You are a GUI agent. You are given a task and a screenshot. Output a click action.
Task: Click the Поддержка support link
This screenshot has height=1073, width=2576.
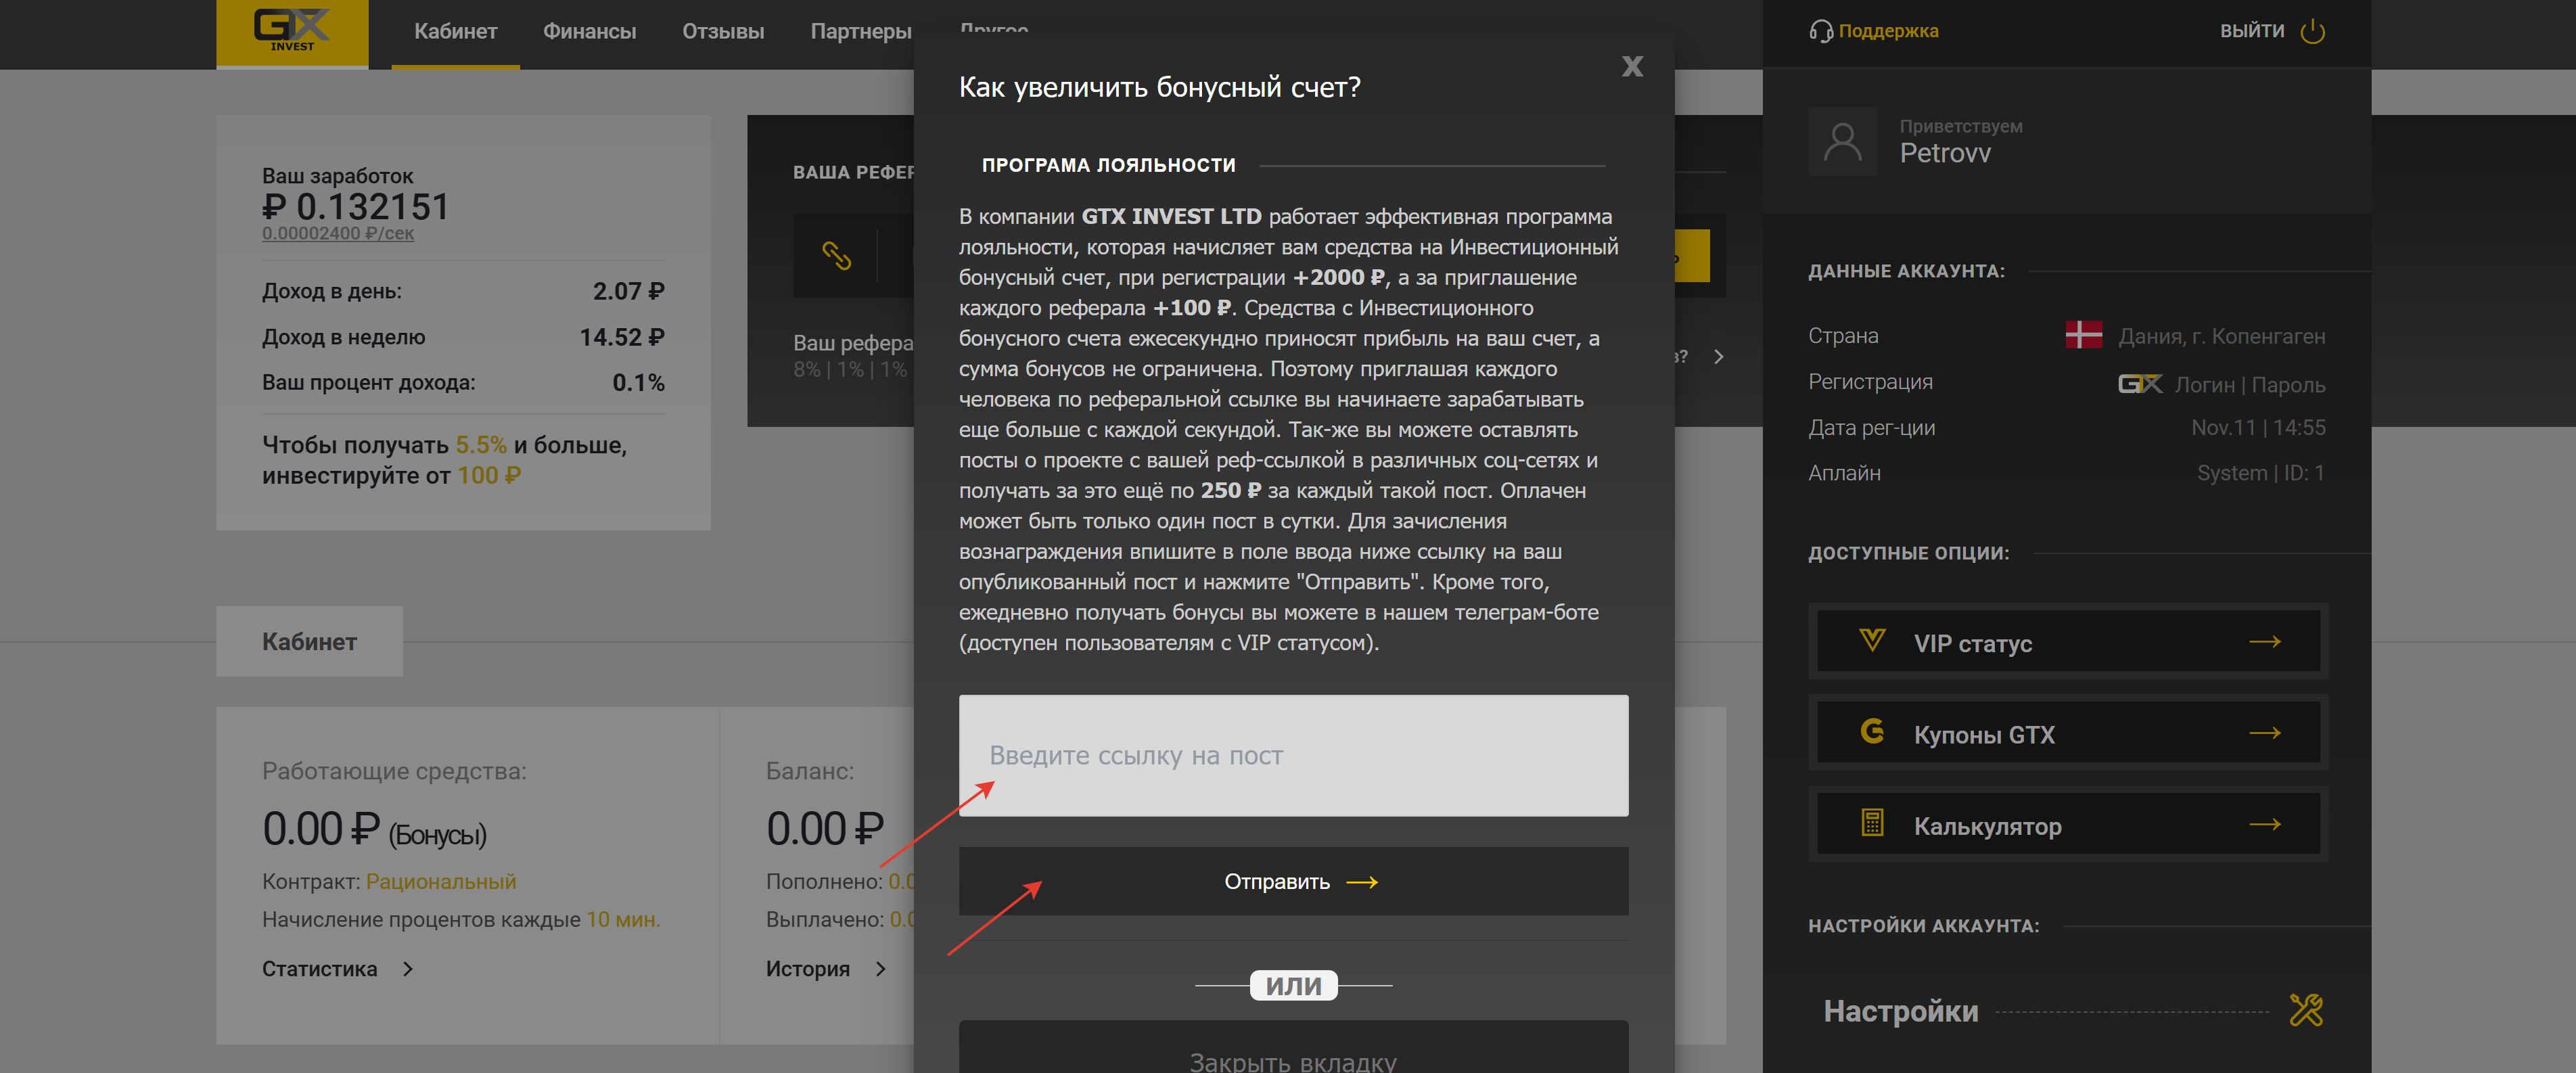(1888, 31)
